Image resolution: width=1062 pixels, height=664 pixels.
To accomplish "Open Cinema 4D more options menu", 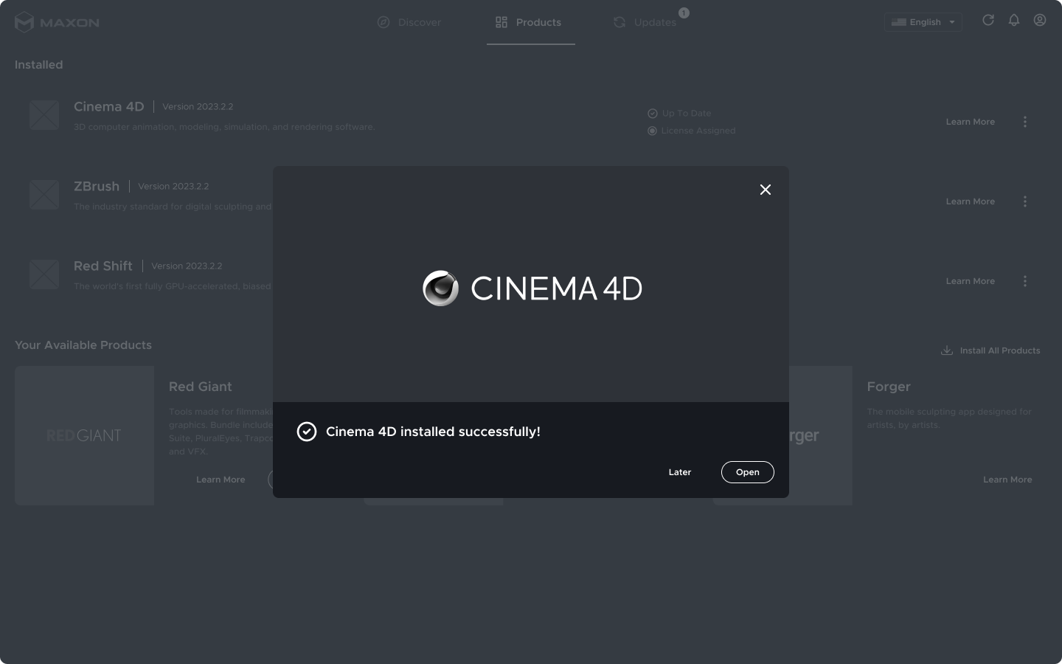I will (x=1024, y=122).
